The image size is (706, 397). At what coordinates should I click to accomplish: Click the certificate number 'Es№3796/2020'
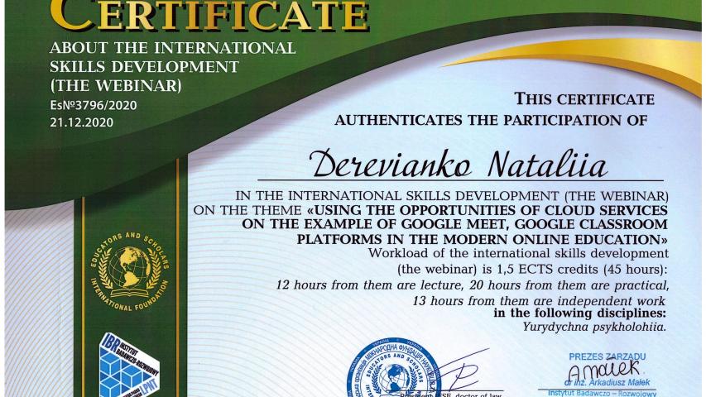click(94, 105)
